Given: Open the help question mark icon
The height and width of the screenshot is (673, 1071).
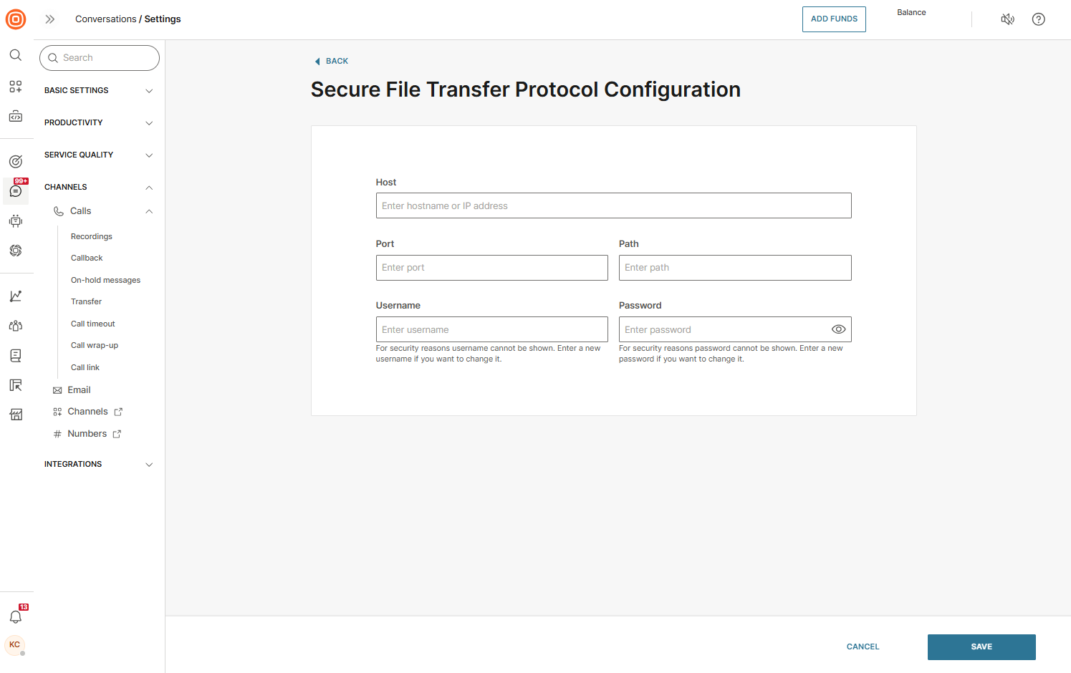Looking at the screenshot, I should click(x=1038, y=19).
